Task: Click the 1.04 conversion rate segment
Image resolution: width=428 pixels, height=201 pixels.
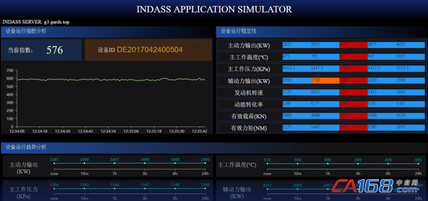Action: [x=410, y=104]
